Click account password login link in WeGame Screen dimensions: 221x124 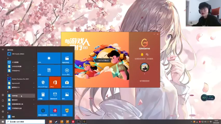[x=144, y=81]
